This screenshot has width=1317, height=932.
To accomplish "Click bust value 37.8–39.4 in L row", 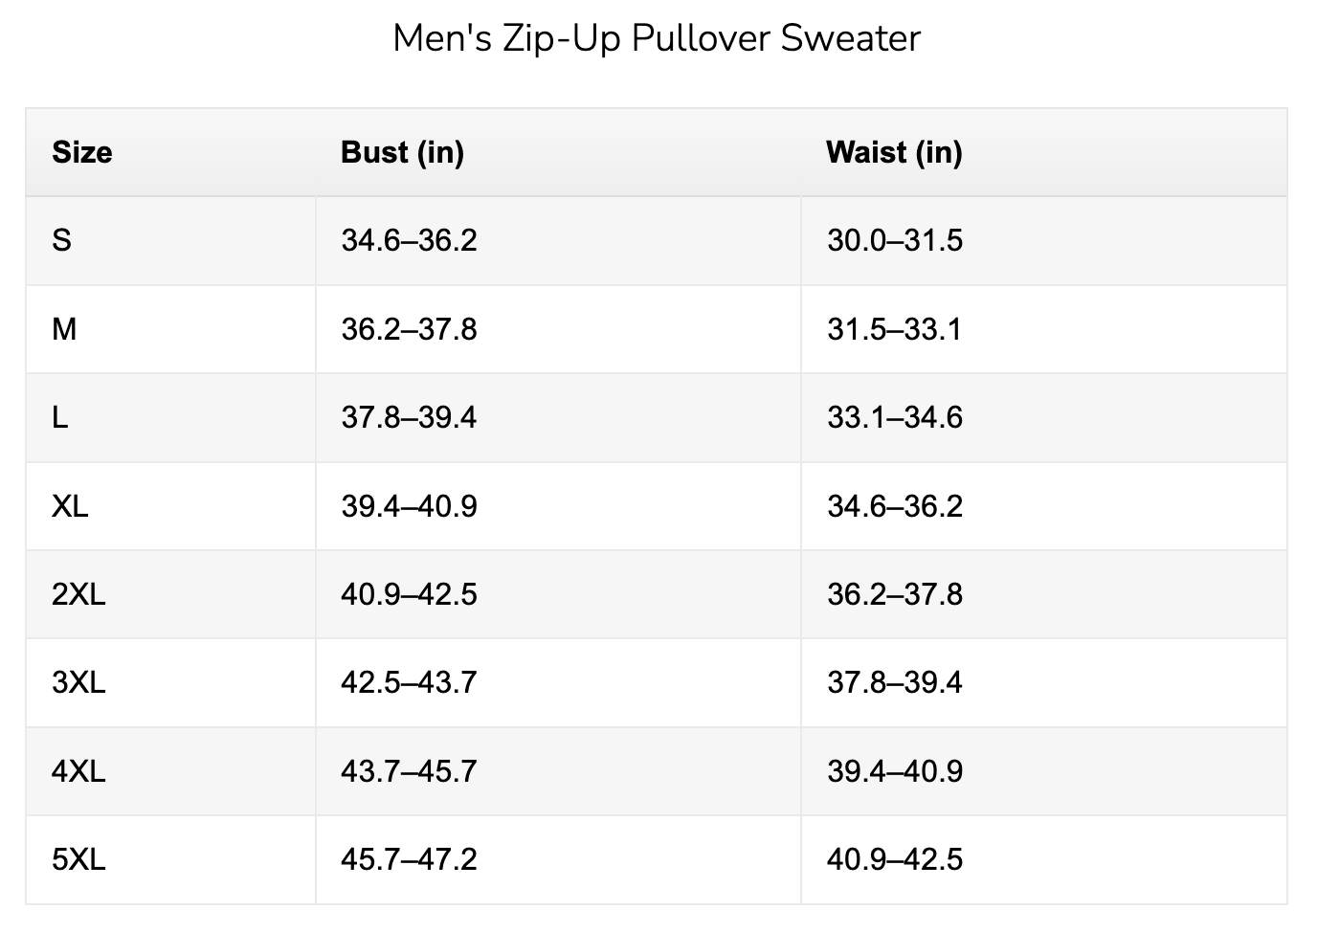I will point(409,417).
